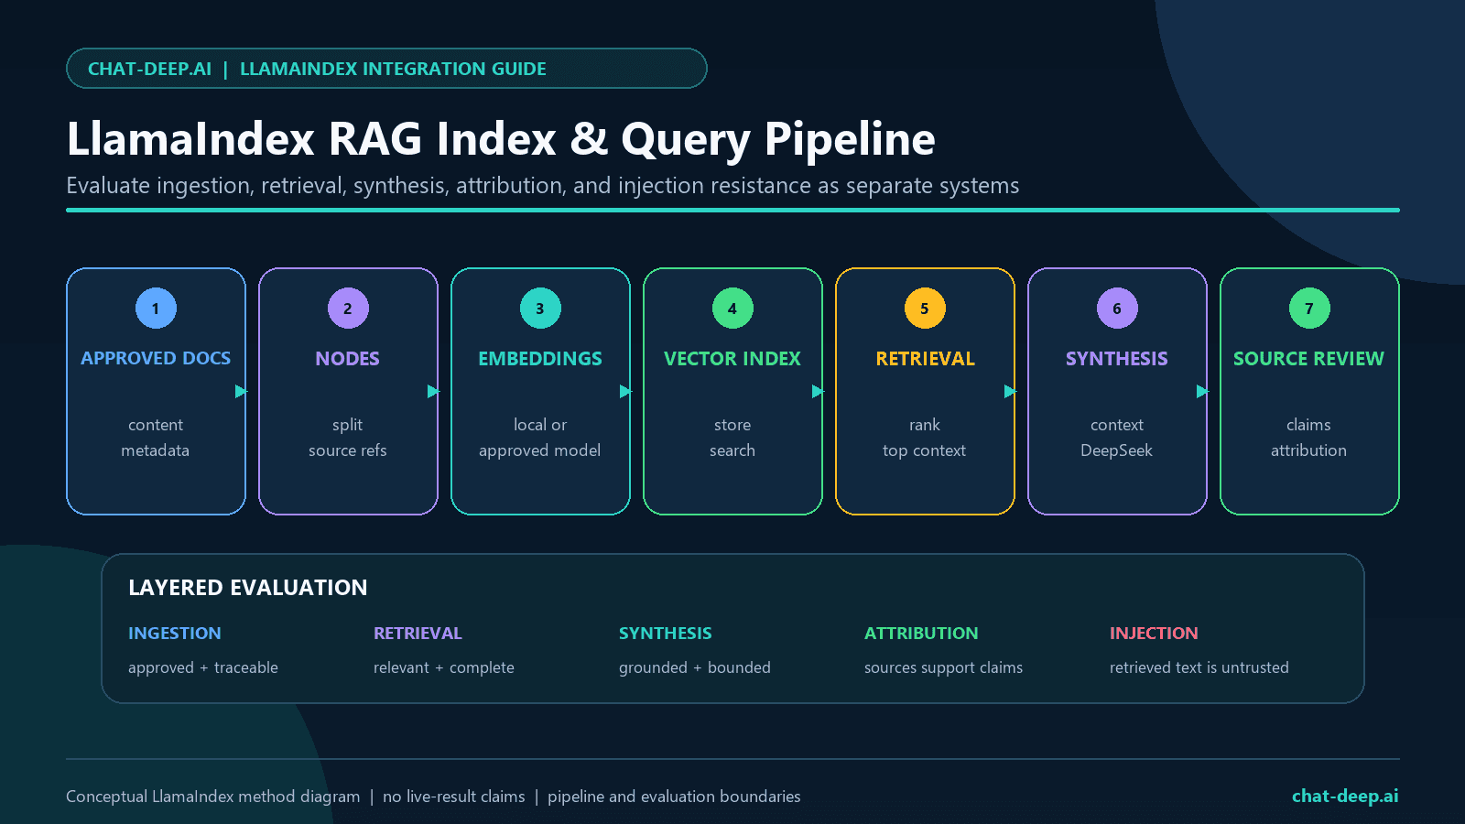Screen dimensions: 1465x824
Task: Click the blue step 1 circle
Action: click(156, 309)
